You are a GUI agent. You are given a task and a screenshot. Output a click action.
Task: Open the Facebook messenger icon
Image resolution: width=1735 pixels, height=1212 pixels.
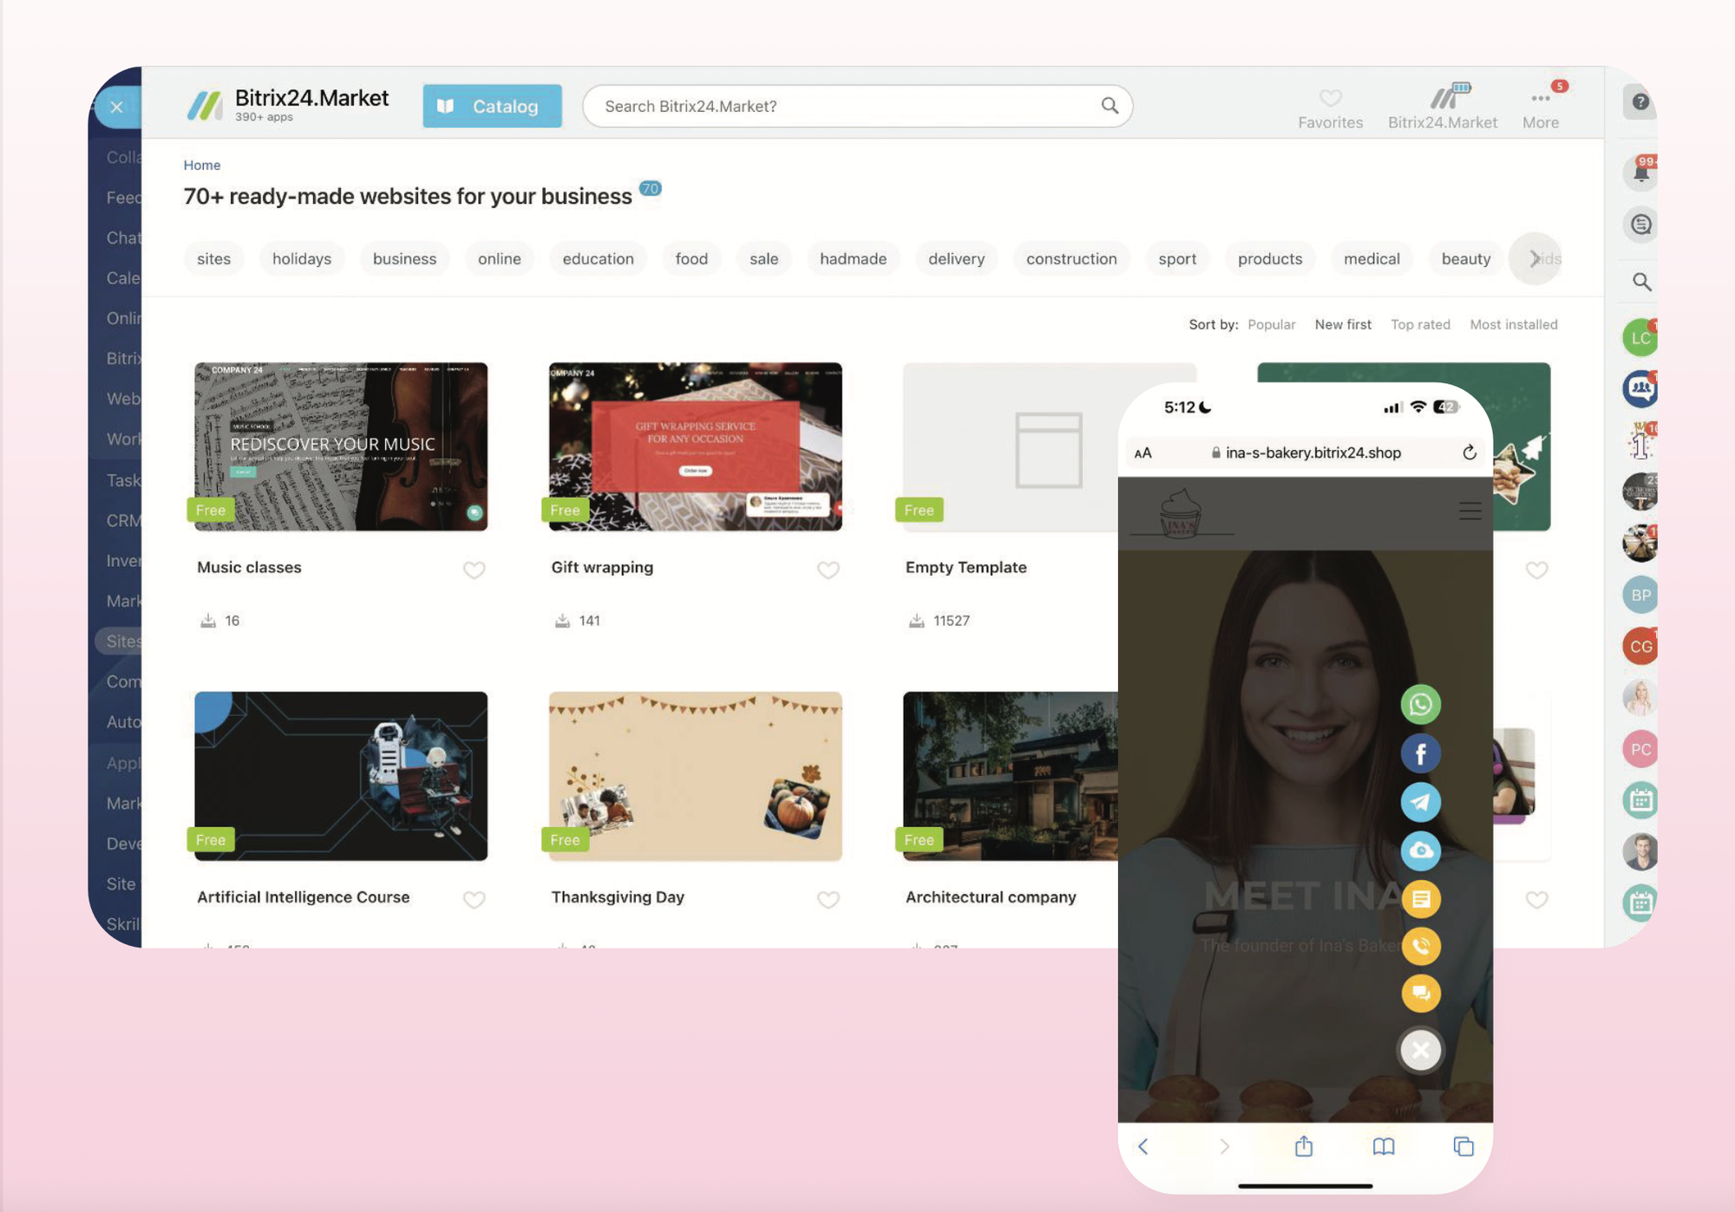(1420, 753)
